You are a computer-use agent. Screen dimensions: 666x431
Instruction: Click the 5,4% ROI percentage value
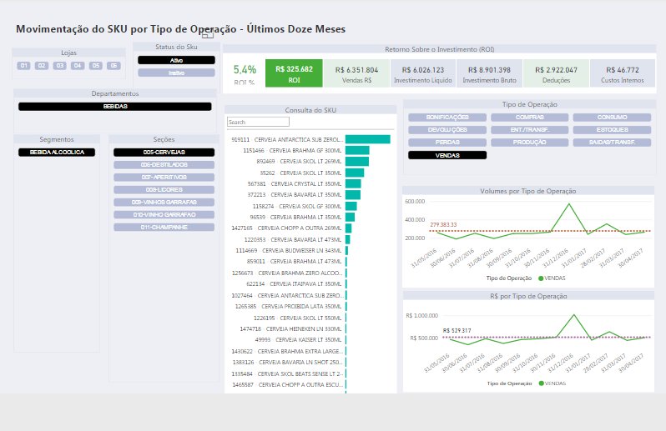pyautogui.click(x=245, y=69)
